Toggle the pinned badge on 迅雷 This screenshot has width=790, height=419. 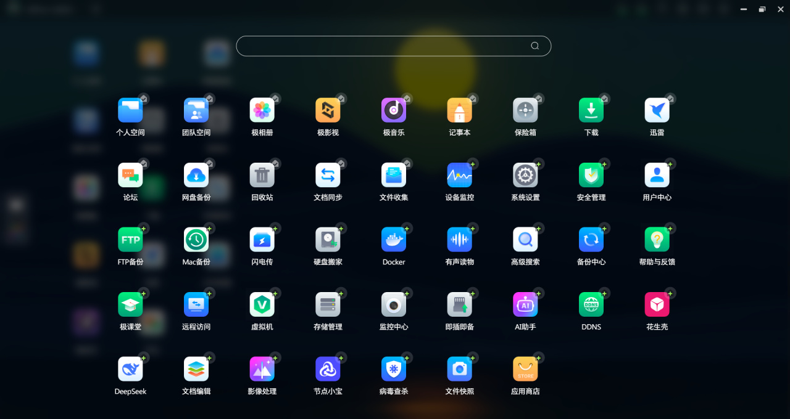click(670, 99)
